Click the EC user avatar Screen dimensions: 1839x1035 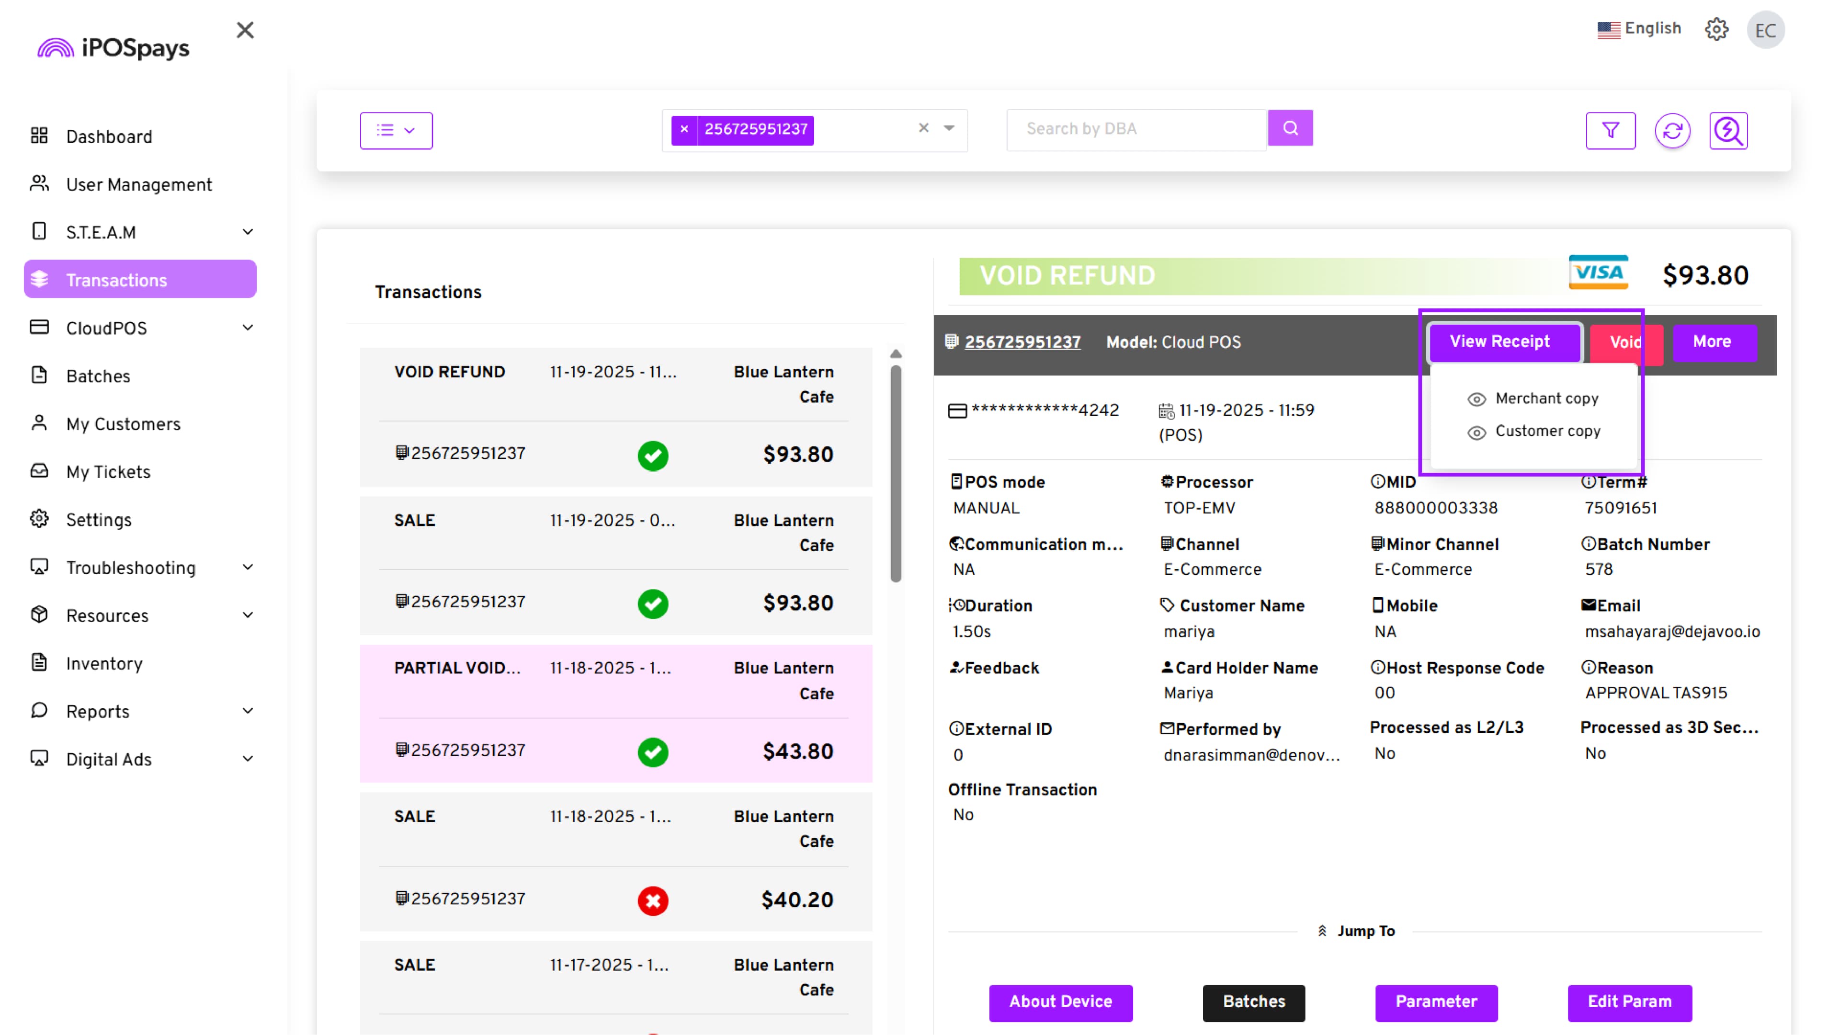(1765, 30)
